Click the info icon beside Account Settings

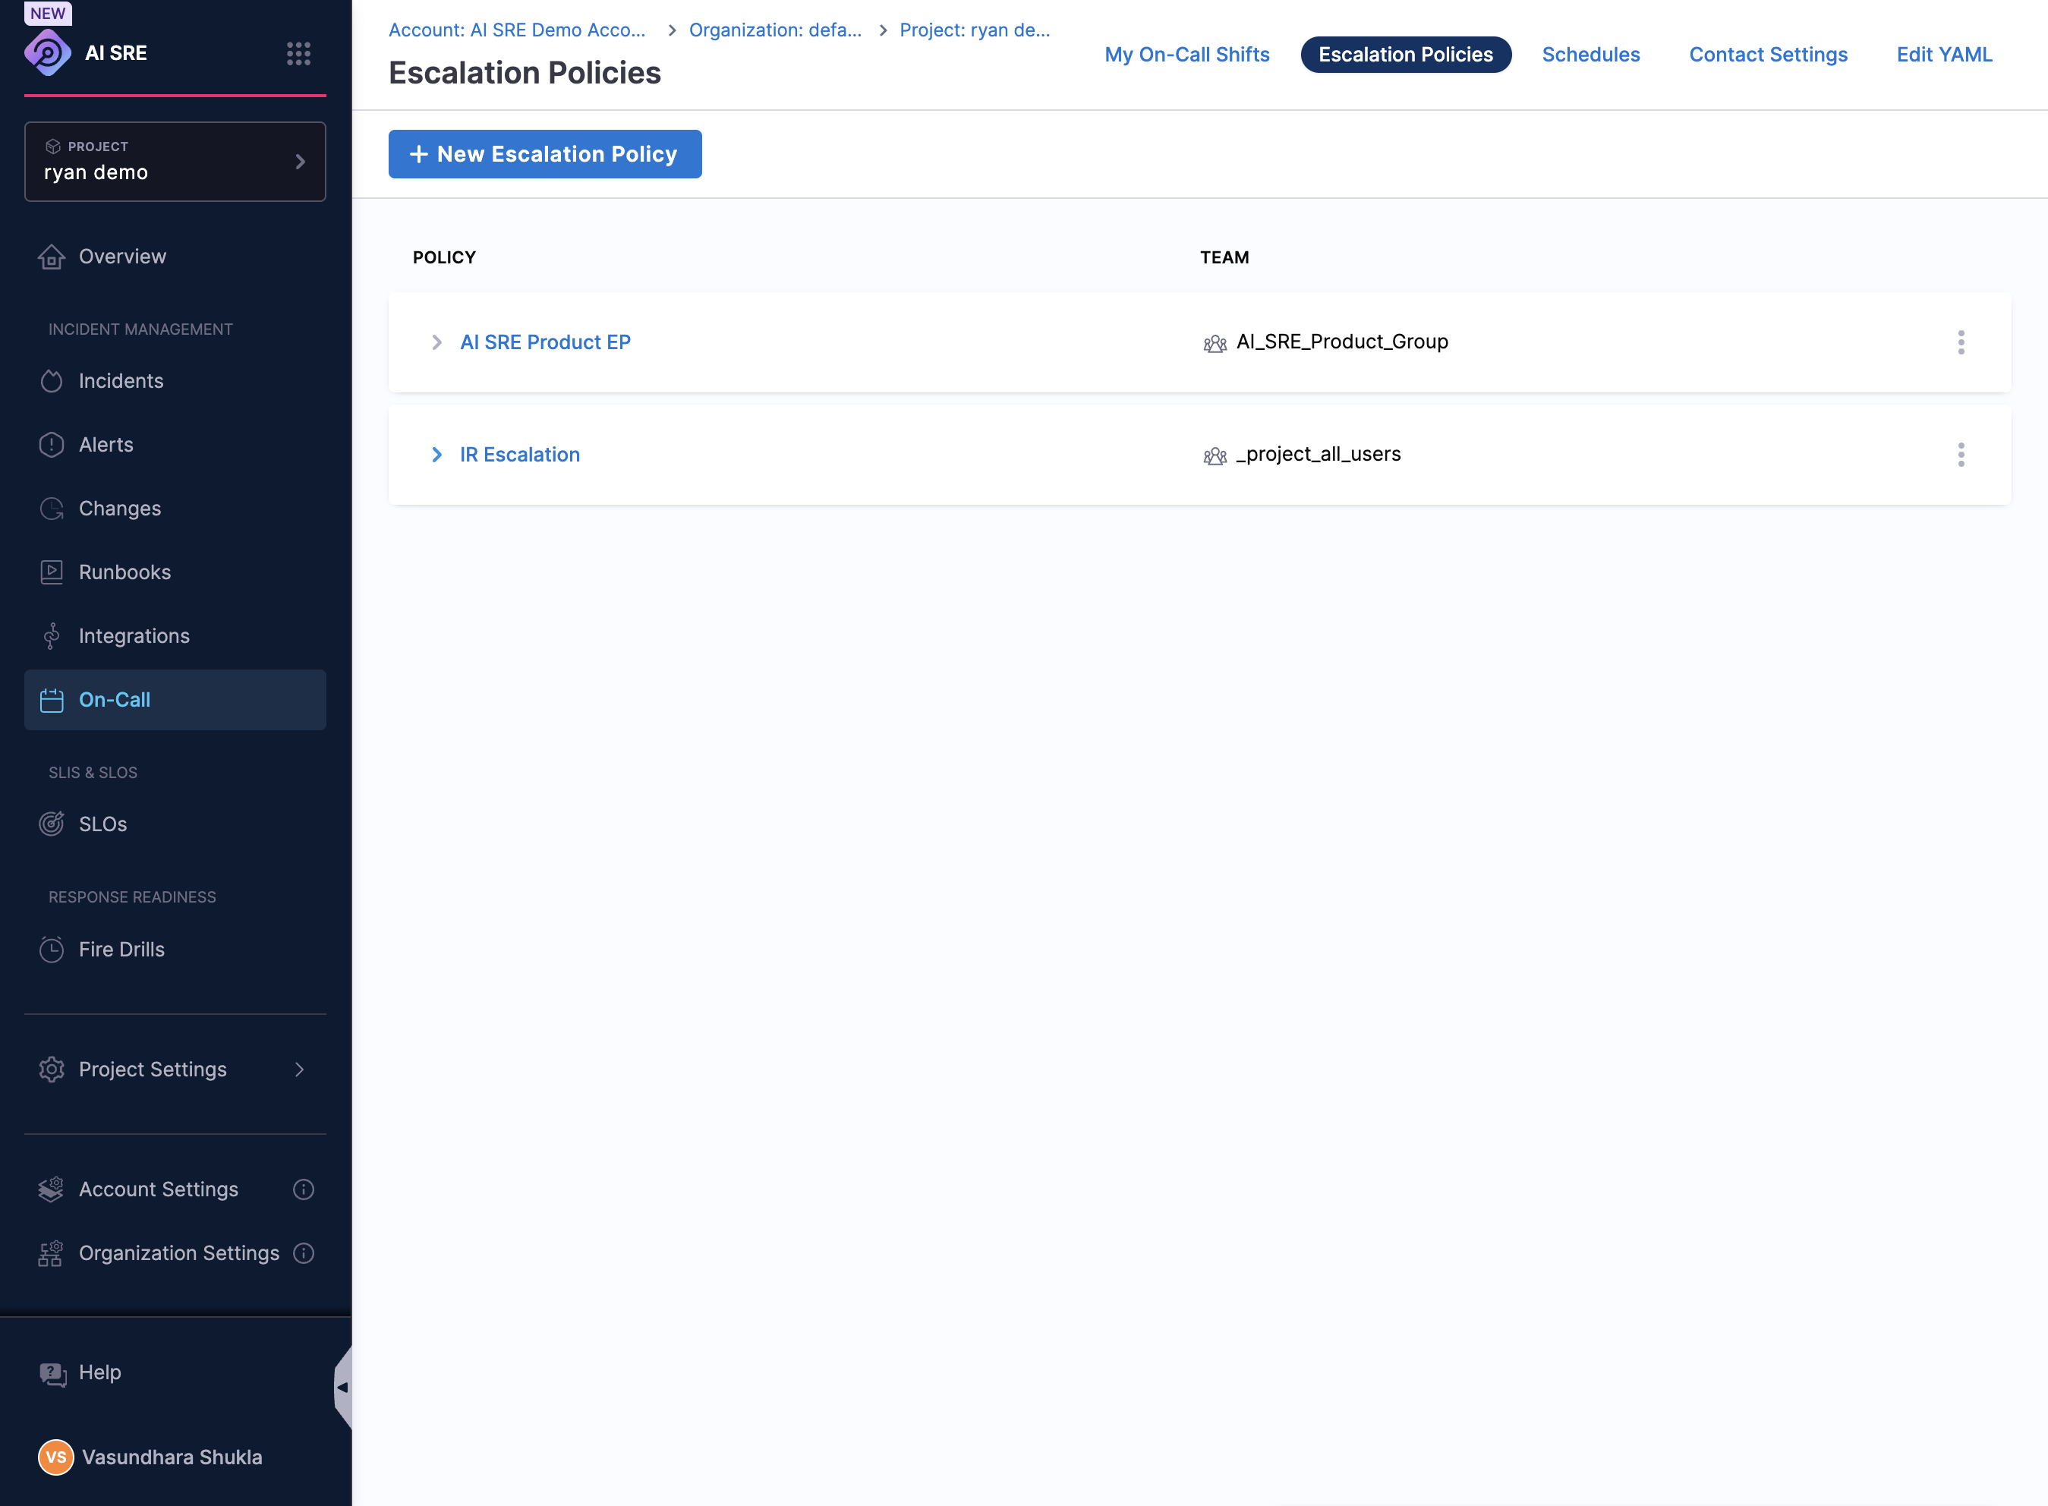pos(304,1189)
